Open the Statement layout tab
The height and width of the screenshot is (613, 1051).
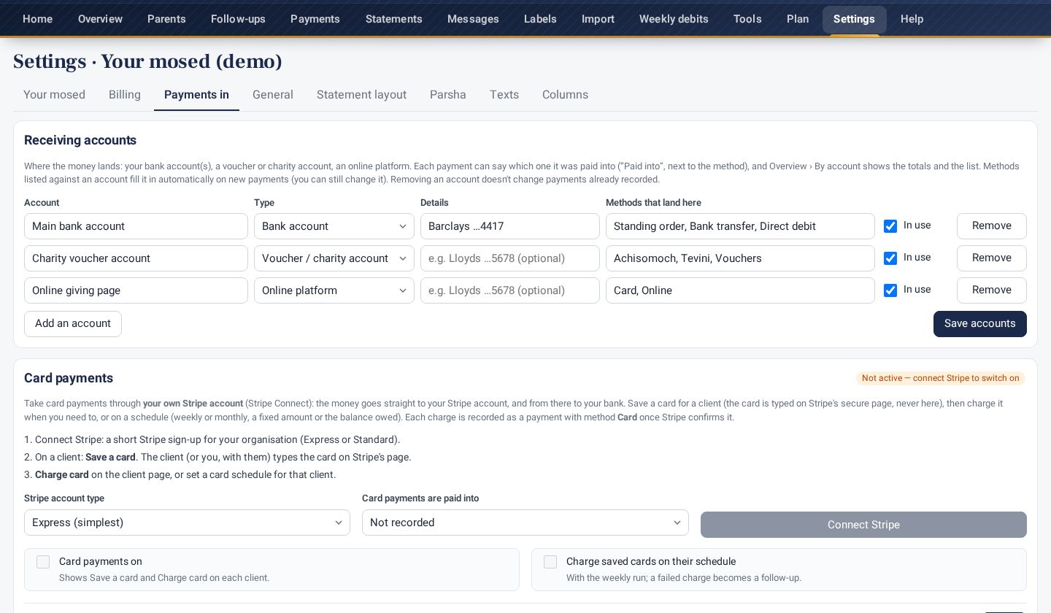click(x=361, y=95)
